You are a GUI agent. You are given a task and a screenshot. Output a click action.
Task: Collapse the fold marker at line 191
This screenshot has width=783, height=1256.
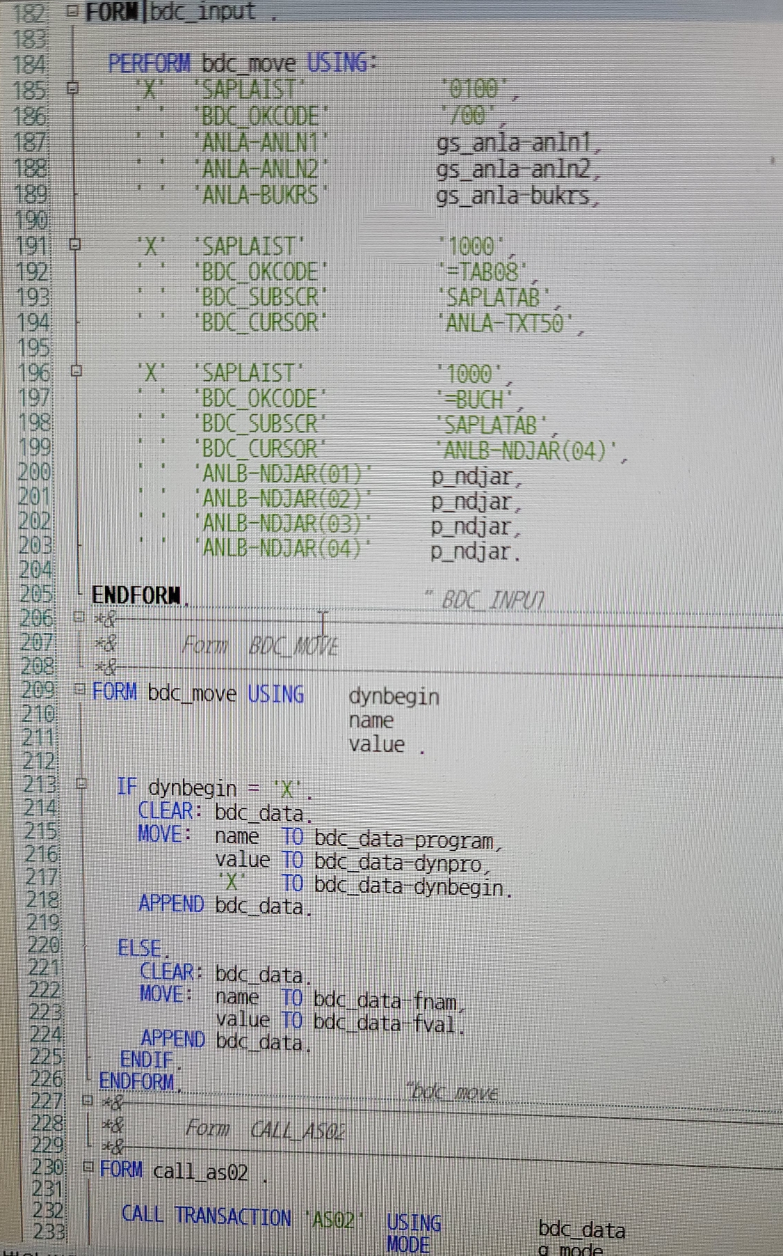(x=74, y=244)
